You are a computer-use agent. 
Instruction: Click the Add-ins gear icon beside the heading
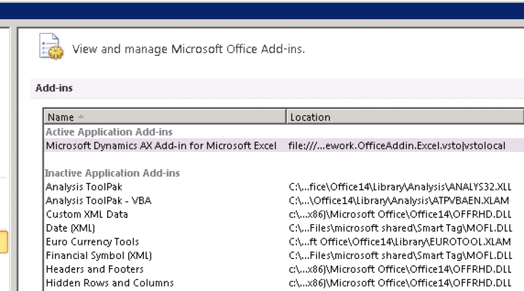pos(51,47)
